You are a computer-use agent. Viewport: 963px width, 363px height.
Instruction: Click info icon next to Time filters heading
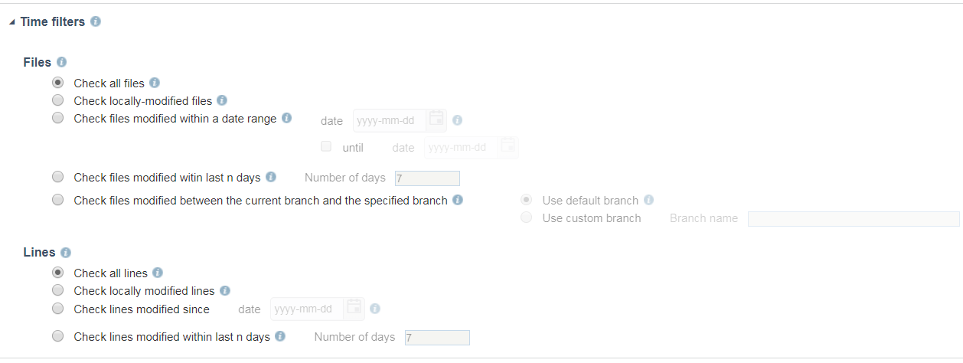(x=96, y=21)
